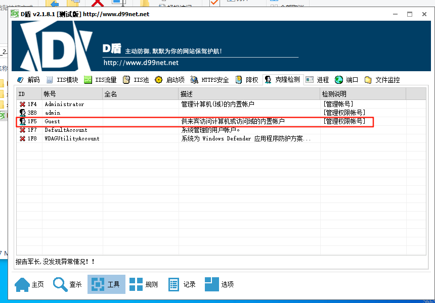Open the IIS模块 tab
This screenshot has height=303, width=435.
(x=62, y=80)
